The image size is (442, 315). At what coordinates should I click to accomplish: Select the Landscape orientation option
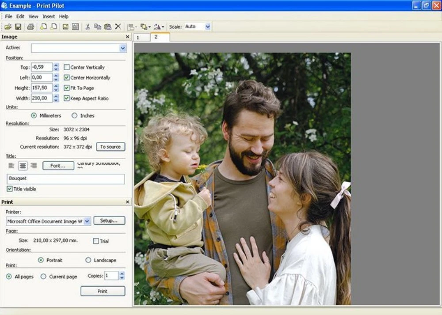tap(88, 260)
